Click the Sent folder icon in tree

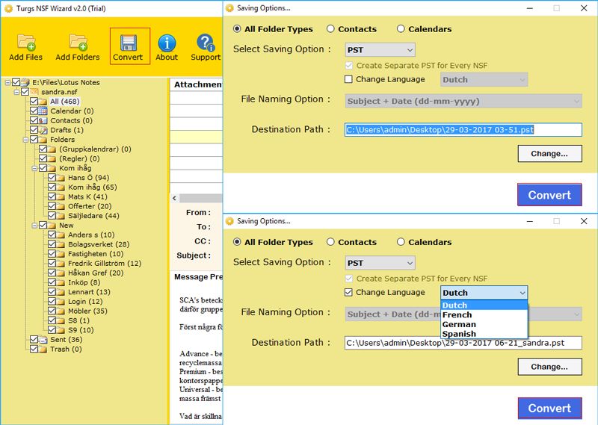coord(43,340)
